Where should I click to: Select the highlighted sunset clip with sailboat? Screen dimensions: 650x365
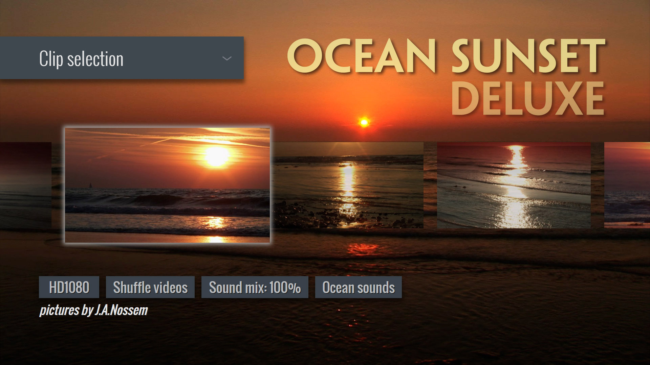(x=168, y=185)
